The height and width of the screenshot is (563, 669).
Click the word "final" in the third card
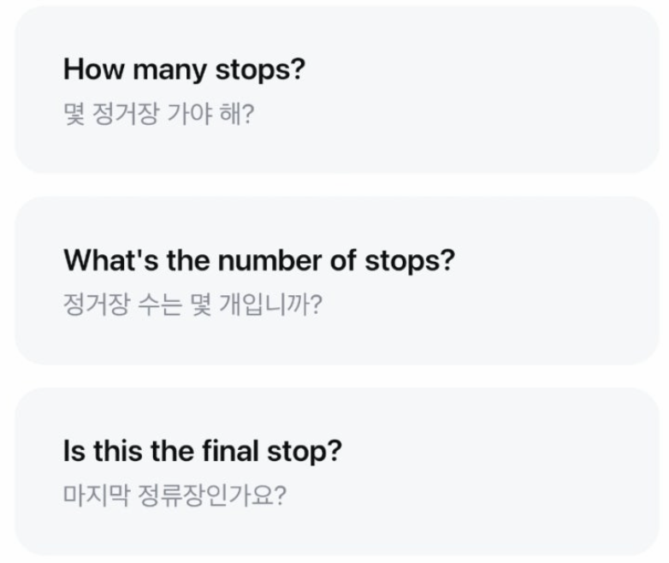click(230, 451)
